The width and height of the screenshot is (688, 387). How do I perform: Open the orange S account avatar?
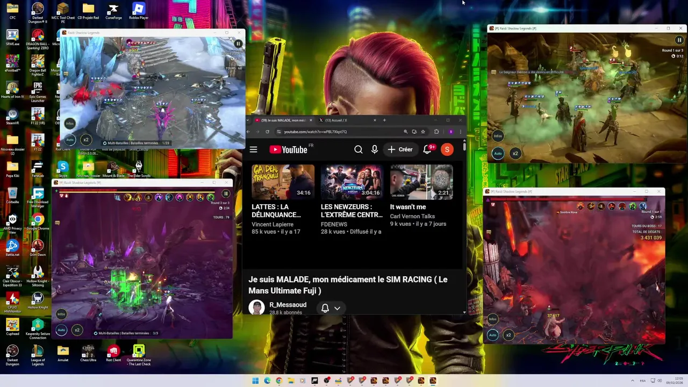tap(447, 149)
